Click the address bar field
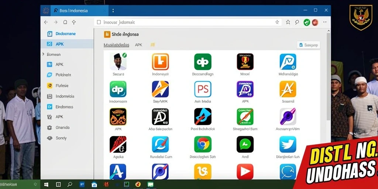Viewport: 378px width, 189px height. pos(188,22)
